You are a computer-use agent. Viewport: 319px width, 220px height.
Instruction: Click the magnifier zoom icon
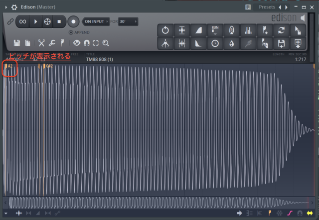click(x=106, y=43)
